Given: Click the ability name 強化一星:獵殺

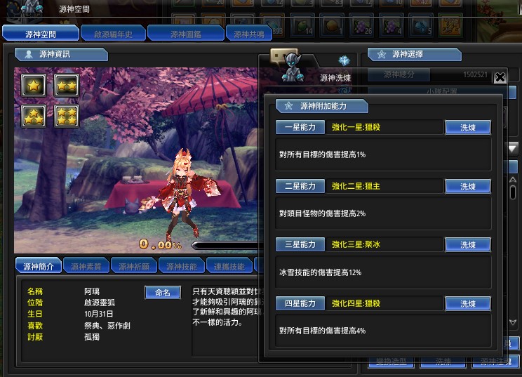Looking at the screenshot, I should pyautogui.click(x=356, y=127).
